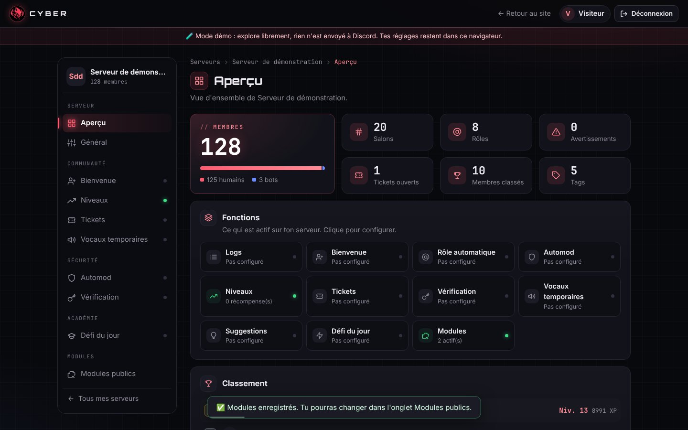Click the hashtag Salons icon

coord(359,132)
